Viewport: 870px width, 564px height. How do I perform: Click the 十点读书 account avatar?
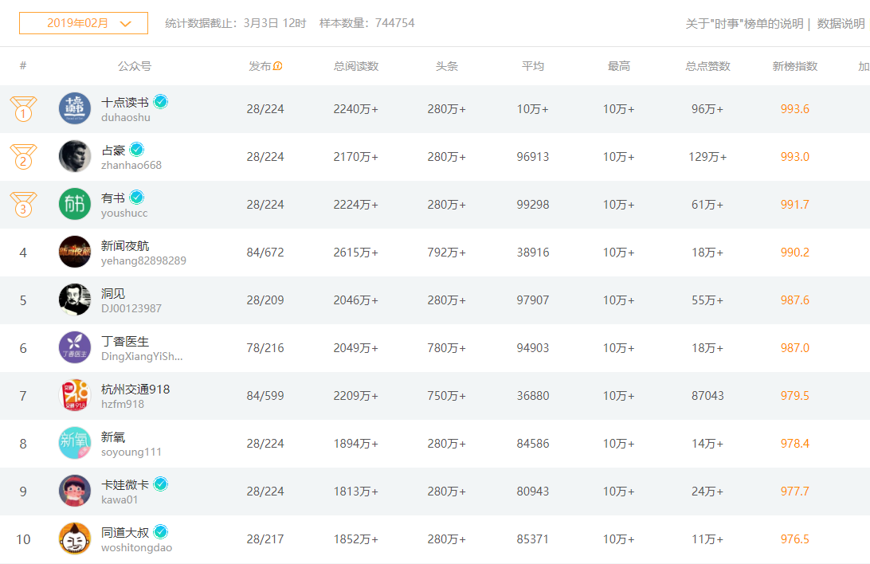coord(75,108)
